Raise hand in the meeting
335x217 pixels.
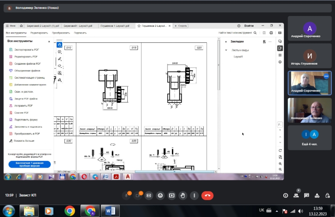[x=182, y=195]
